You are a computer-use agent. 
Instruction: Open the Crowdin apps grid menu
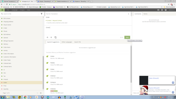point(2,10)
